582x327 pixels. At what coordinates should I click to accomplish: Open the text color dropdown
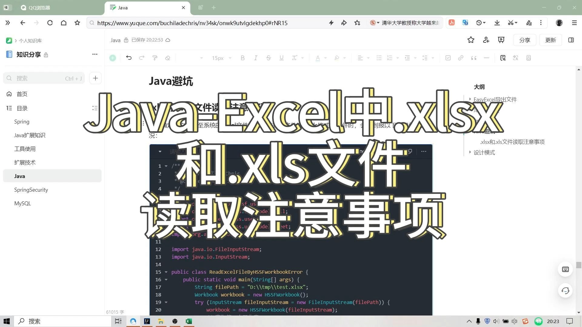tap(326, 58)
